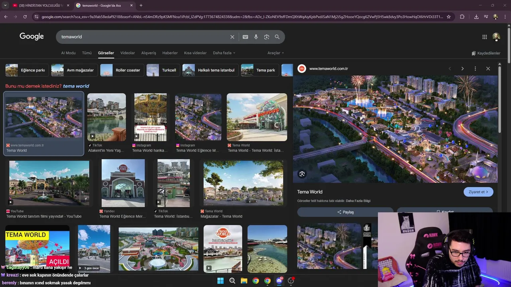
Task: Open the Chrome three-dot menu
Action: tap(505, 17)
